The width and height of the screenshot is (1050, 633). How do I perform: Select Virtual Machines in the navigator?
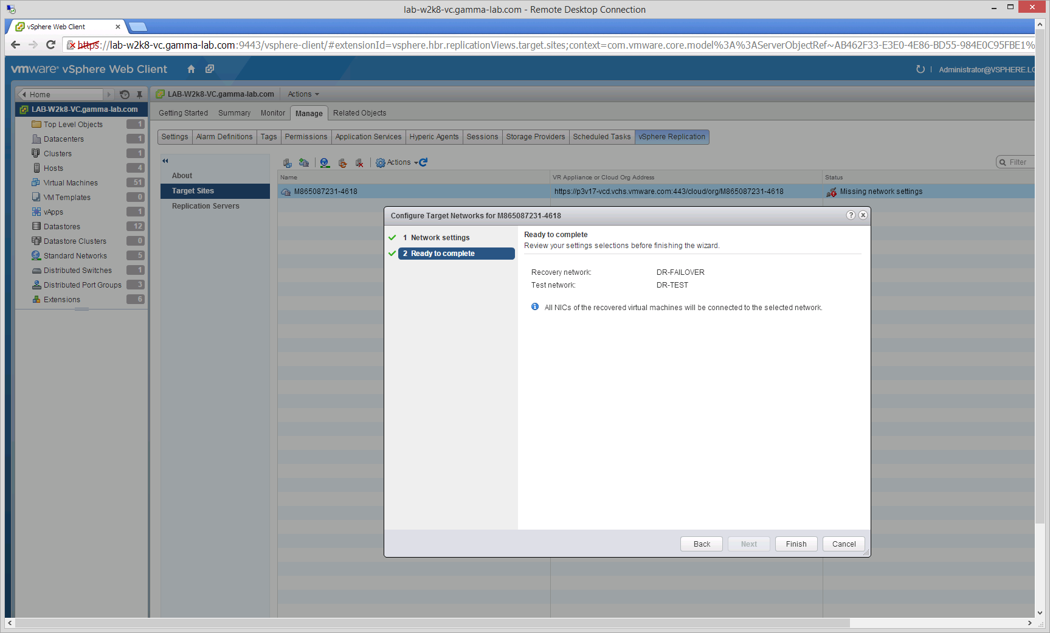click(71, 183)
